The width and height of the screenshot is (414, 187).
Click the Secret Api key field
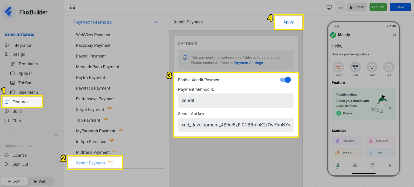pyautogui.click(x=236, y=125)
